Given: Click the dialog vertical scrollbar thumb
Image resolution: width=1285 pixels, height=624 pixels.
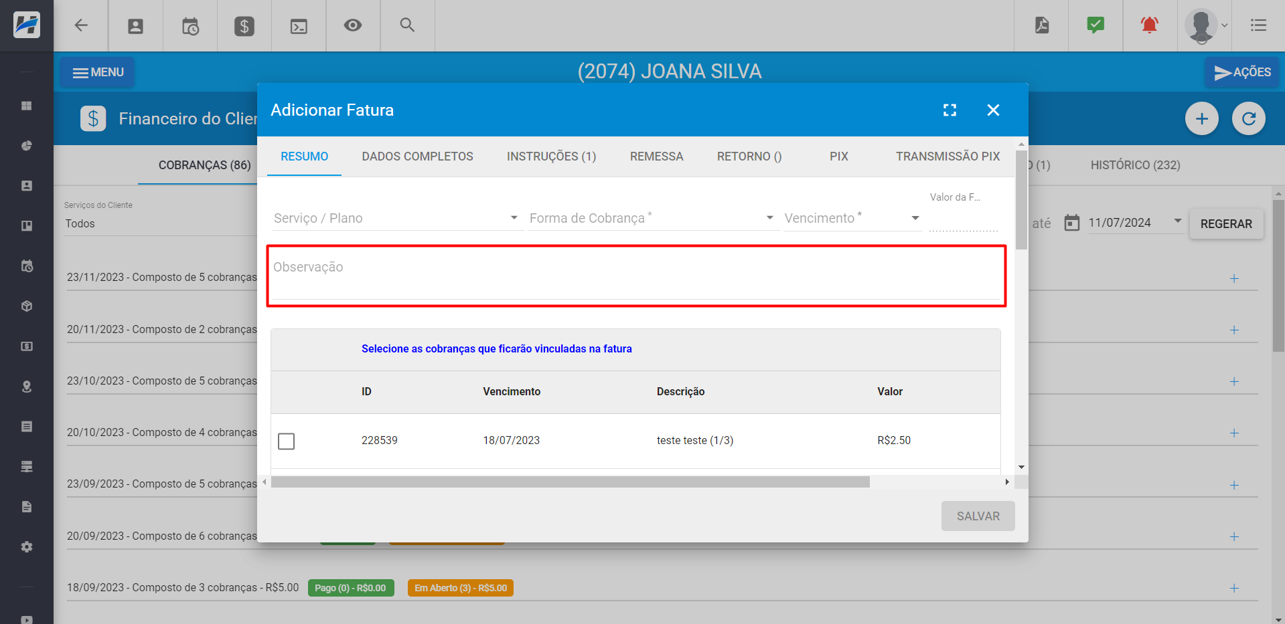Looking at the screenshot, I should 1021,200.
